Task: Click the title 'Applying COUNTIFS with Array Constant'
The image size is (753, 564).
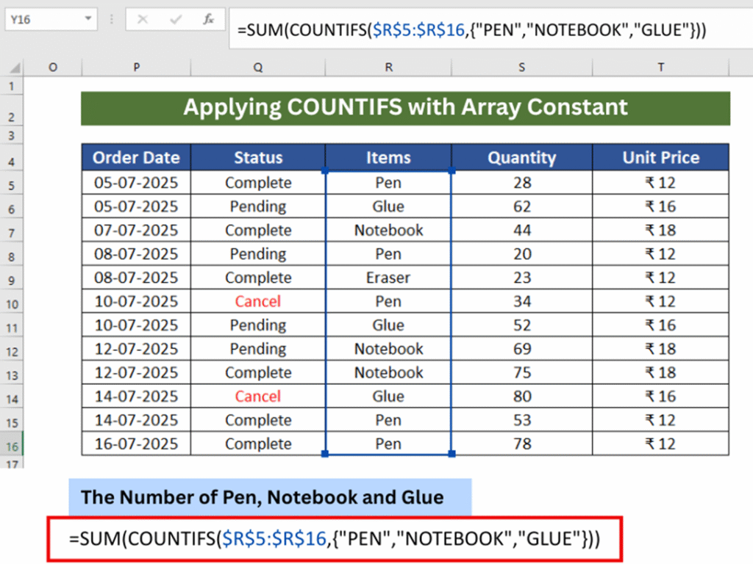Action: [405, 107]
